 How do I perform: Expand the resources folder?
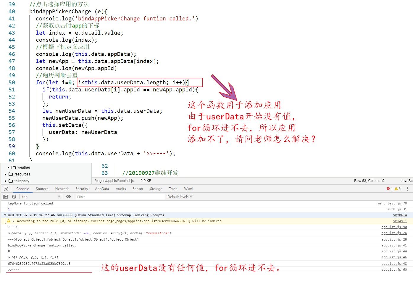point(5,174)
